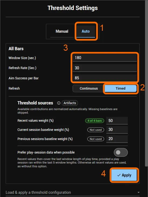Click the Refresh Rate (Sec.) label
The width and height of the screenshot is (148, 197).
(x=22, y=68)
